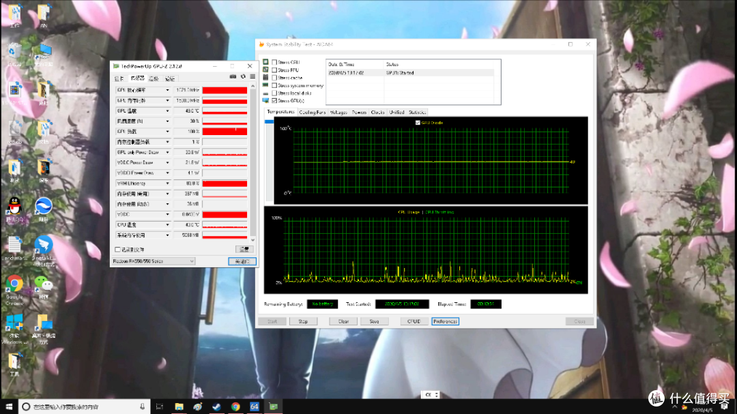Expand the fan speed (%) sensor dropdown
The width and height of the screenshot is (737, 414).
(167, 121)
